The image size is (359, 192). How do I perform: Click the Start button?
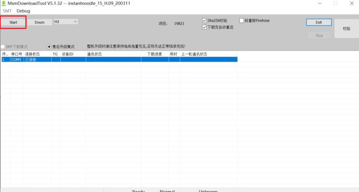pos(13,22)
